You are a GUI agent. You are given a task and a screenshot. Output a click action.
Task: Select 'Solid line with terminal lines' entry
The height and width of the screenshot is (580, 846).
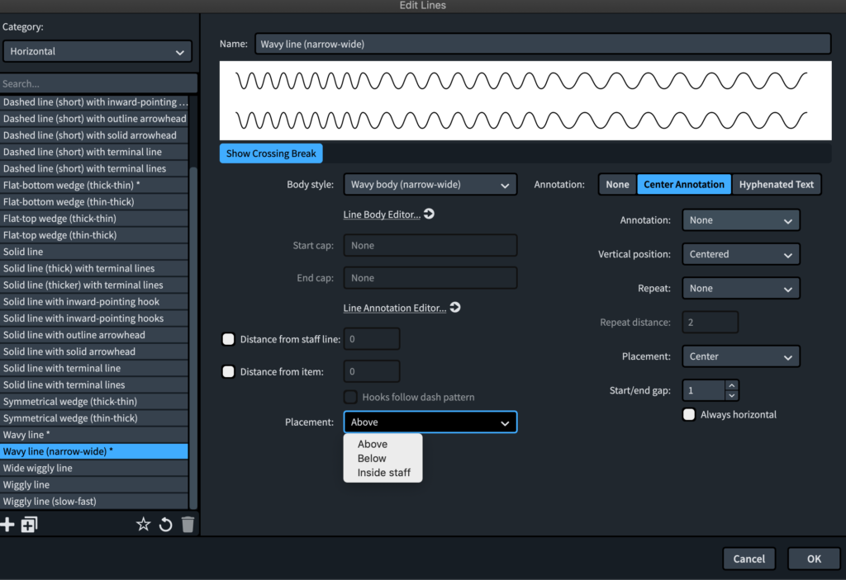[x=94, y=384]
